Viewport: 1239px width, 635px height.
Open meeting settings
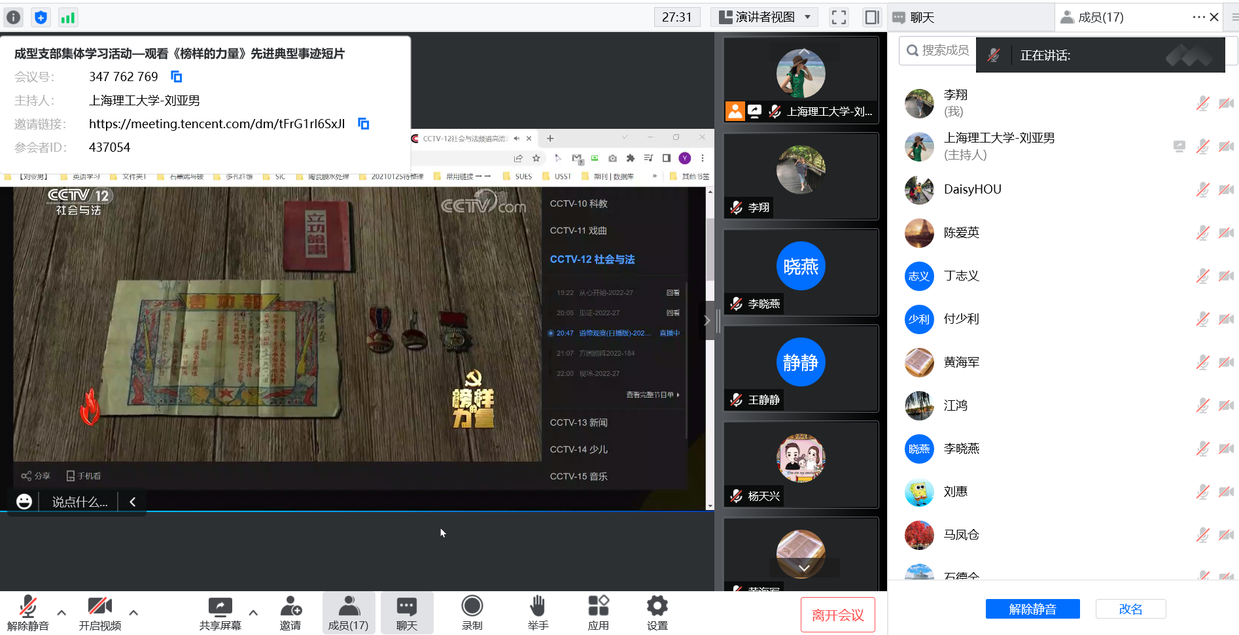pos(657,613)
